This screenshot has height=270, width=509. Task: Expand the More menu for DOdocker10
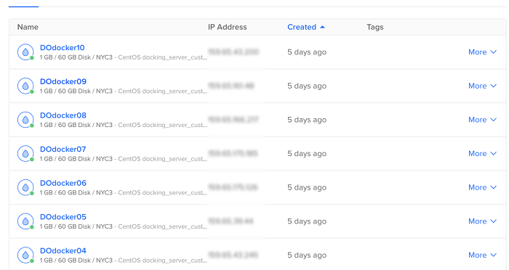(482, 52)
